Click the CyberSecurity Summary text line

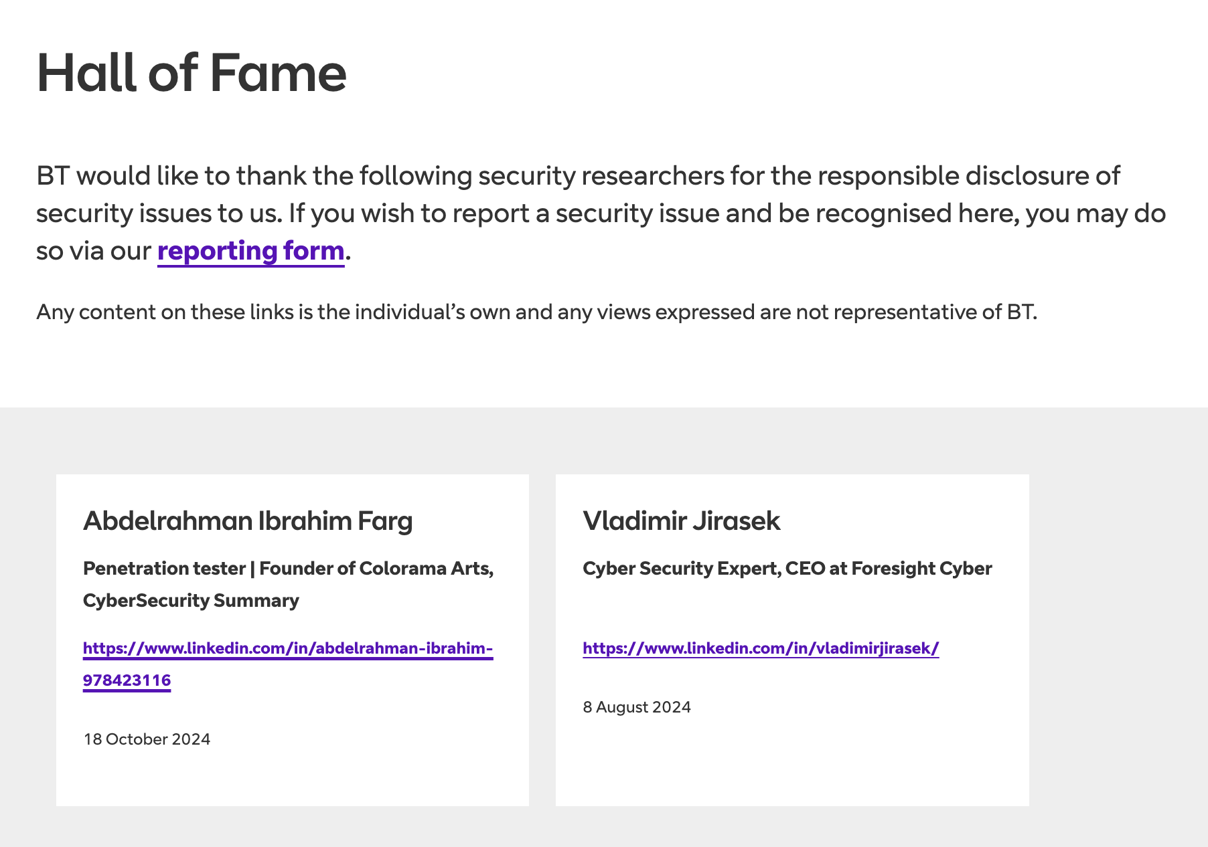[x=191, y=601]
